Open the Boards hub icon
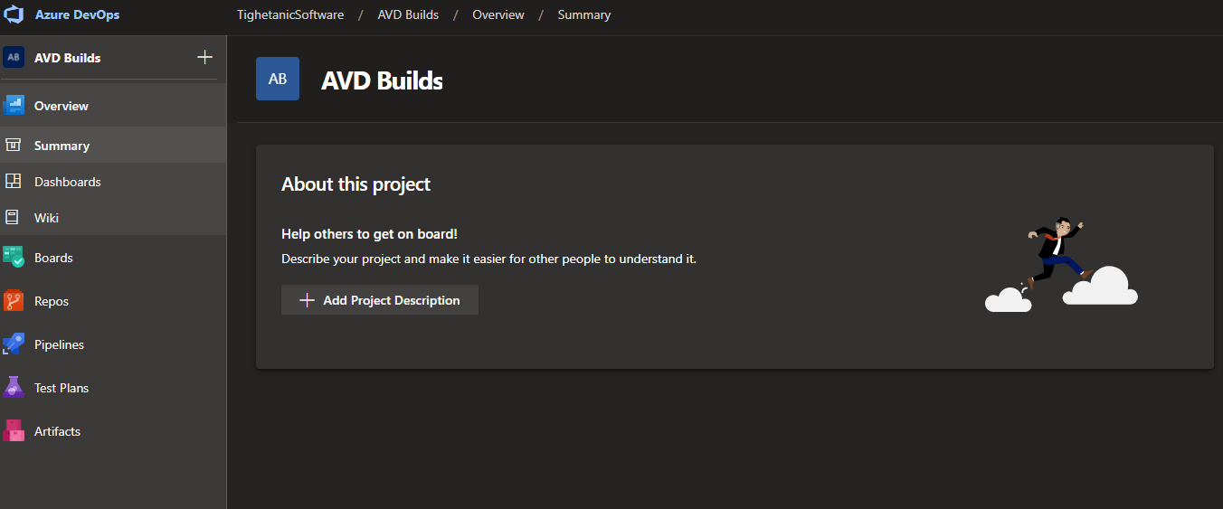Image resolution: width=1223 pixels, height=509 pixels. point(14,258)
